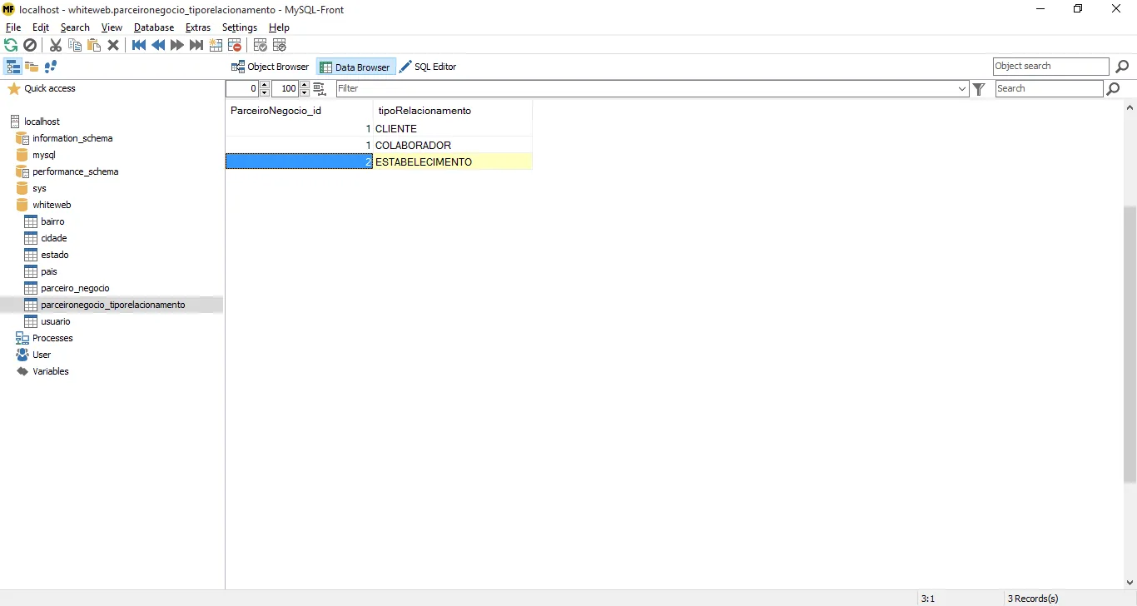Open the estado table

55,255
